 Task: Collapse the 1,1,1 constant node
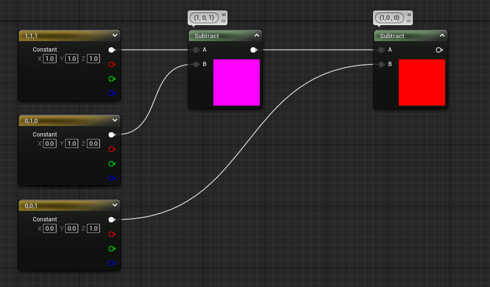pos(114,36)
